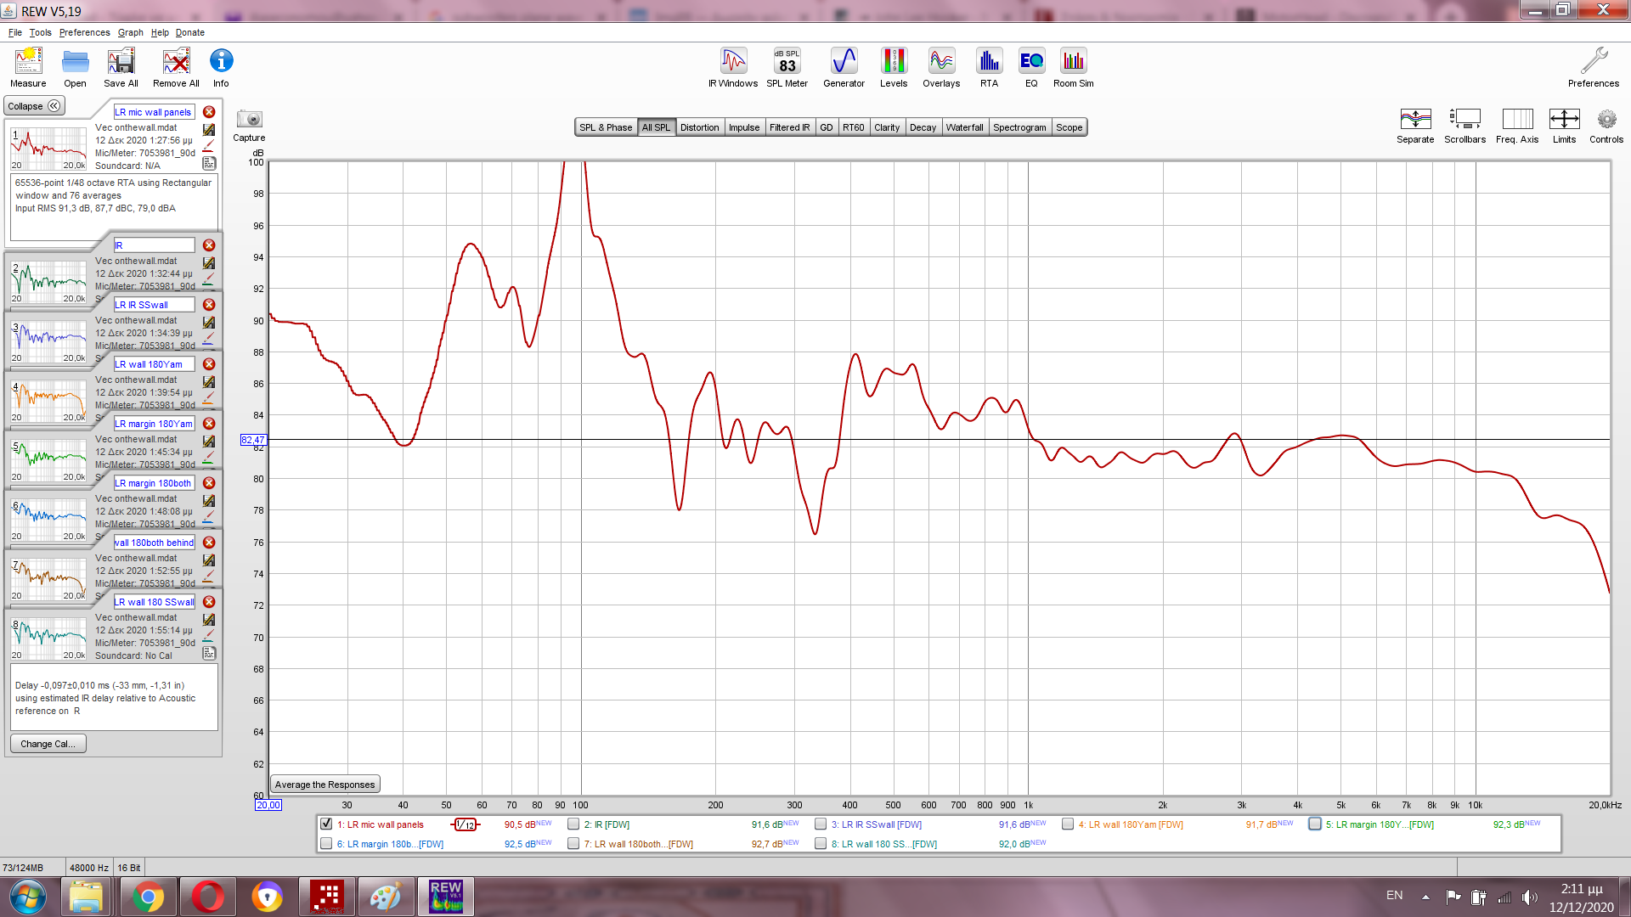The height and width of the screenshot is (917, 1631).
Task: Expand measurement 7 'wall 180both behind' thumbnail
Action: click(48, 579)
